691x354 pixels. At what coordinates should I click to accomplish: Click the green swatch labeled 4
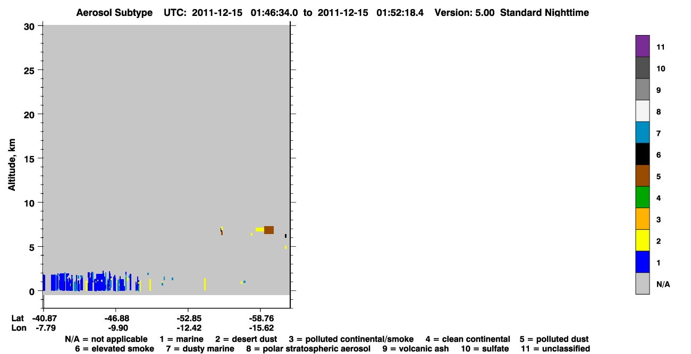pyautogui.click(x=642, y=197)
